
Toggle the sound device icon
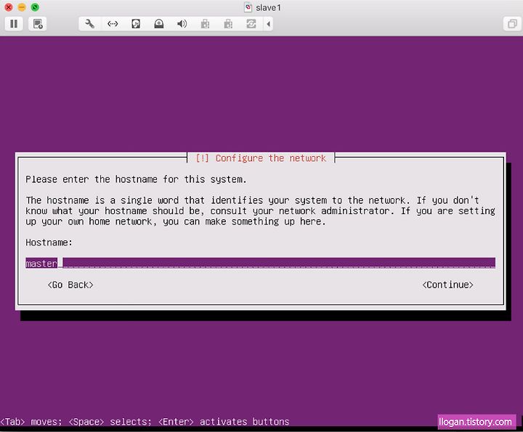pyautogui.click(x=182, y=24)
